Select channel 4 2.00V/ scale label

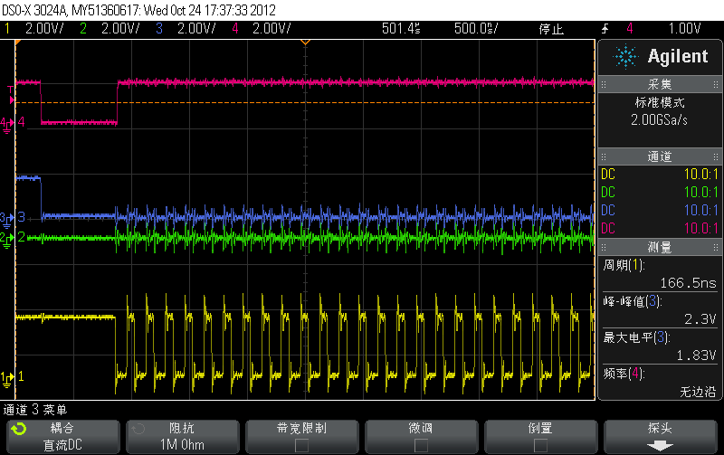271,29
